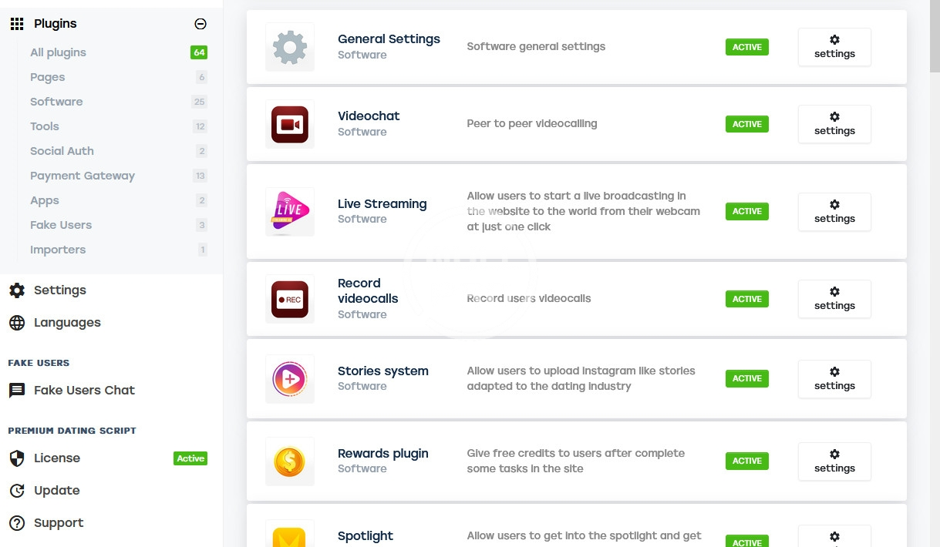Screen dimensions: 940x547
Task: Open the Settings sidebar menu
Action: pyautogui.click(x=59, y=290)
